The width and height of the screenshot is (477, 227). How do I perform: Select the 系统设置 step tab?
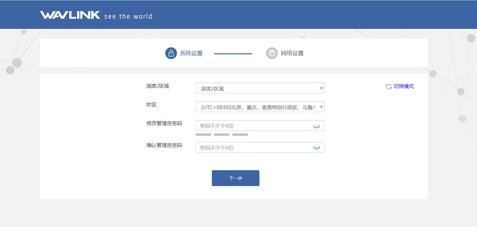click(x=191, y=53)
